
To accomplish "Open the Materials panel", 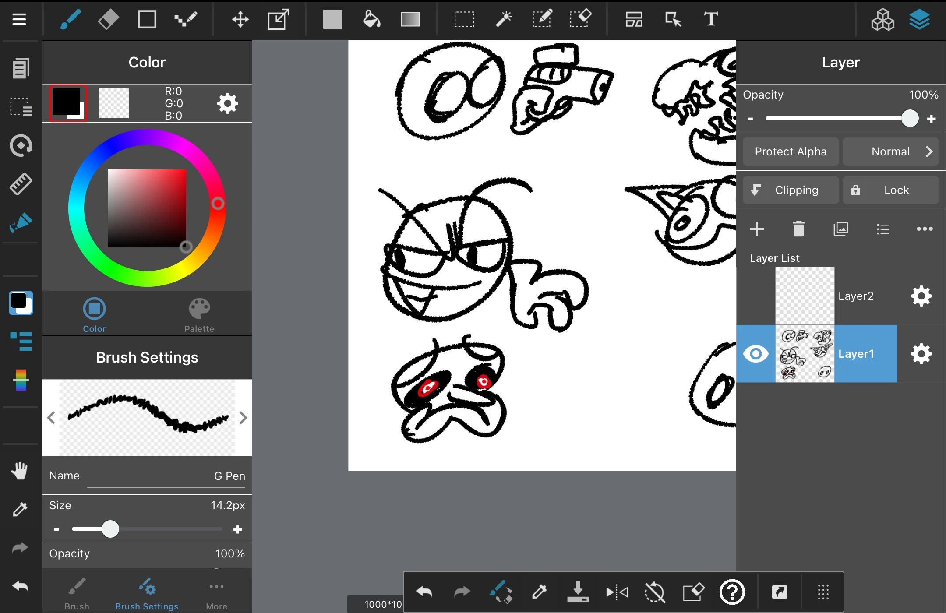I will 882,19.
